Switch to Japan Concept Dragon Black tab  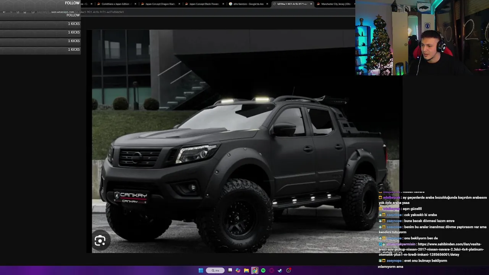160,4
